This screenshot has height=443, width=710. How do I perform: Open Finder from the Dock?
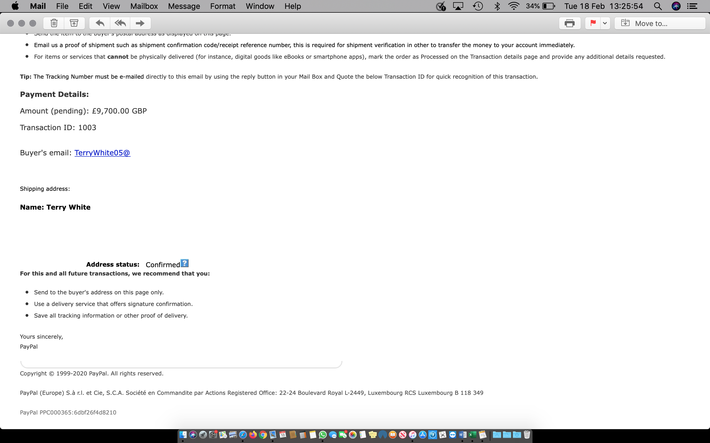183,435
